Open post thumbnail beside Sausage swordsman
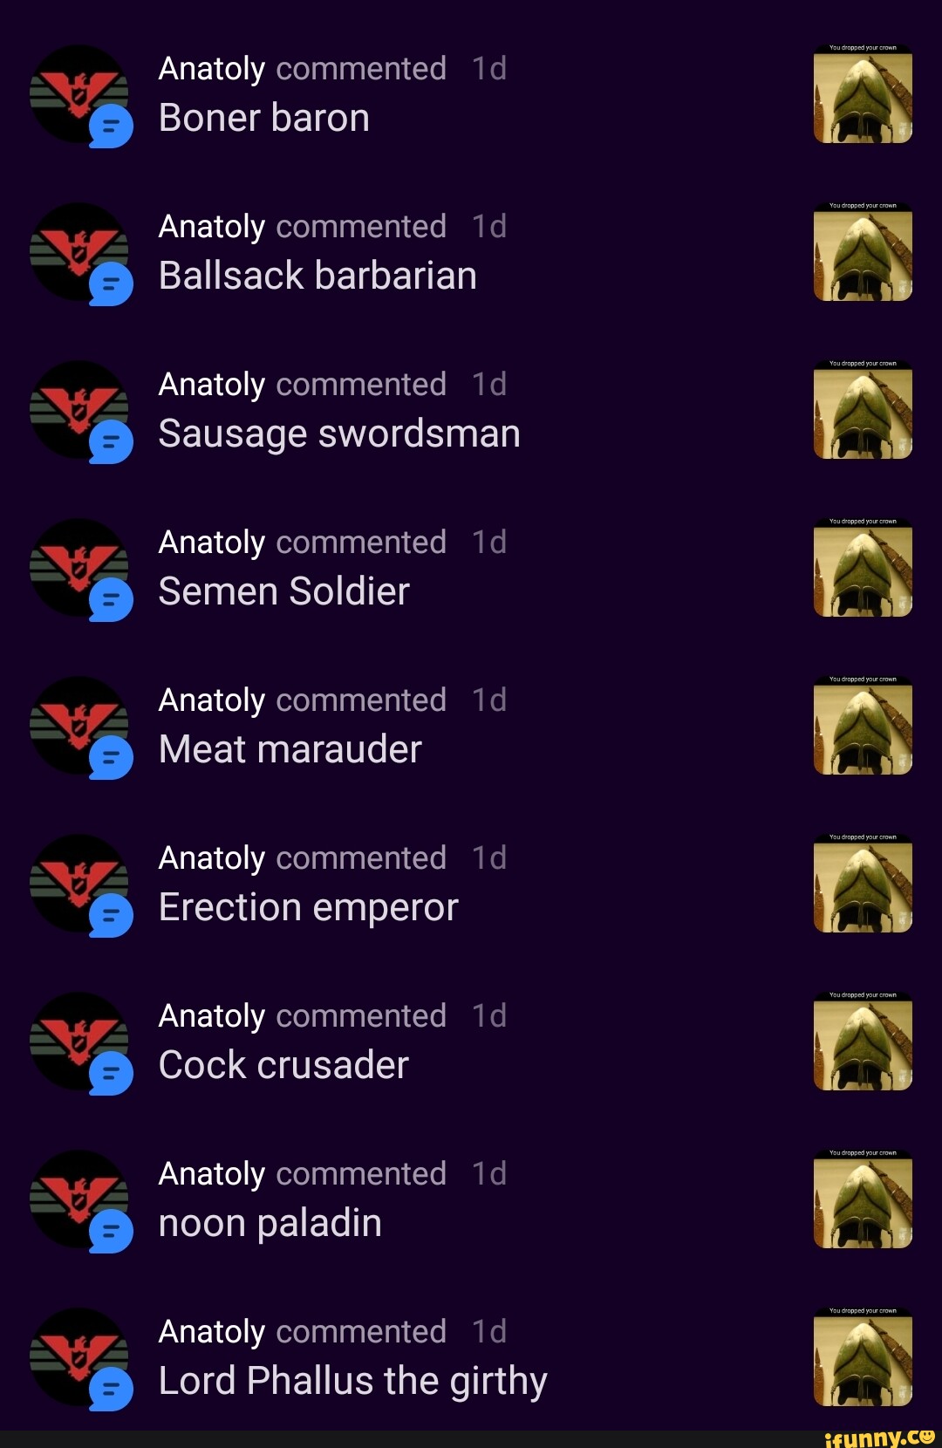Viewport: 942px width, 1448px height. tap(863, 409)
